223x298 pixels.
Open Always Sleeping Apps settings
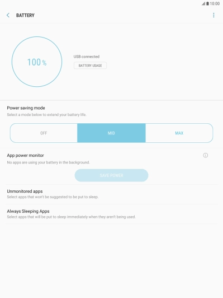[x=112, y=214]
